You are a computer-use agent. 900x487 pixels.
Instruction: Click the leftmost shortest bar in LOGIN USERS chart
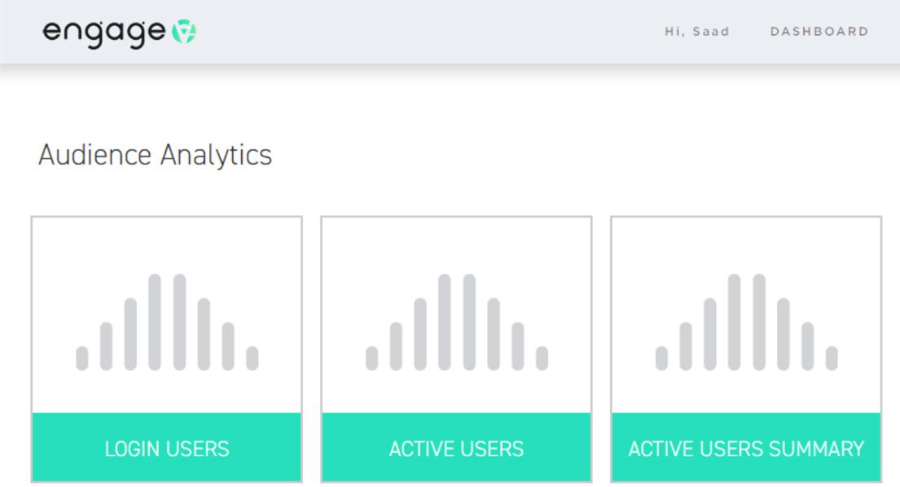(82, 358)
